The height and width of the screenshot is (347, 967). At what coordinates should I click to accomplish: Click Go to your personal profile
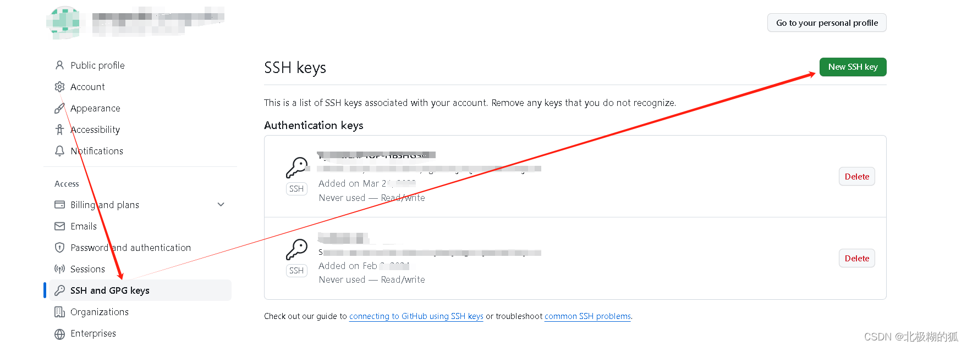pos(826,23)
